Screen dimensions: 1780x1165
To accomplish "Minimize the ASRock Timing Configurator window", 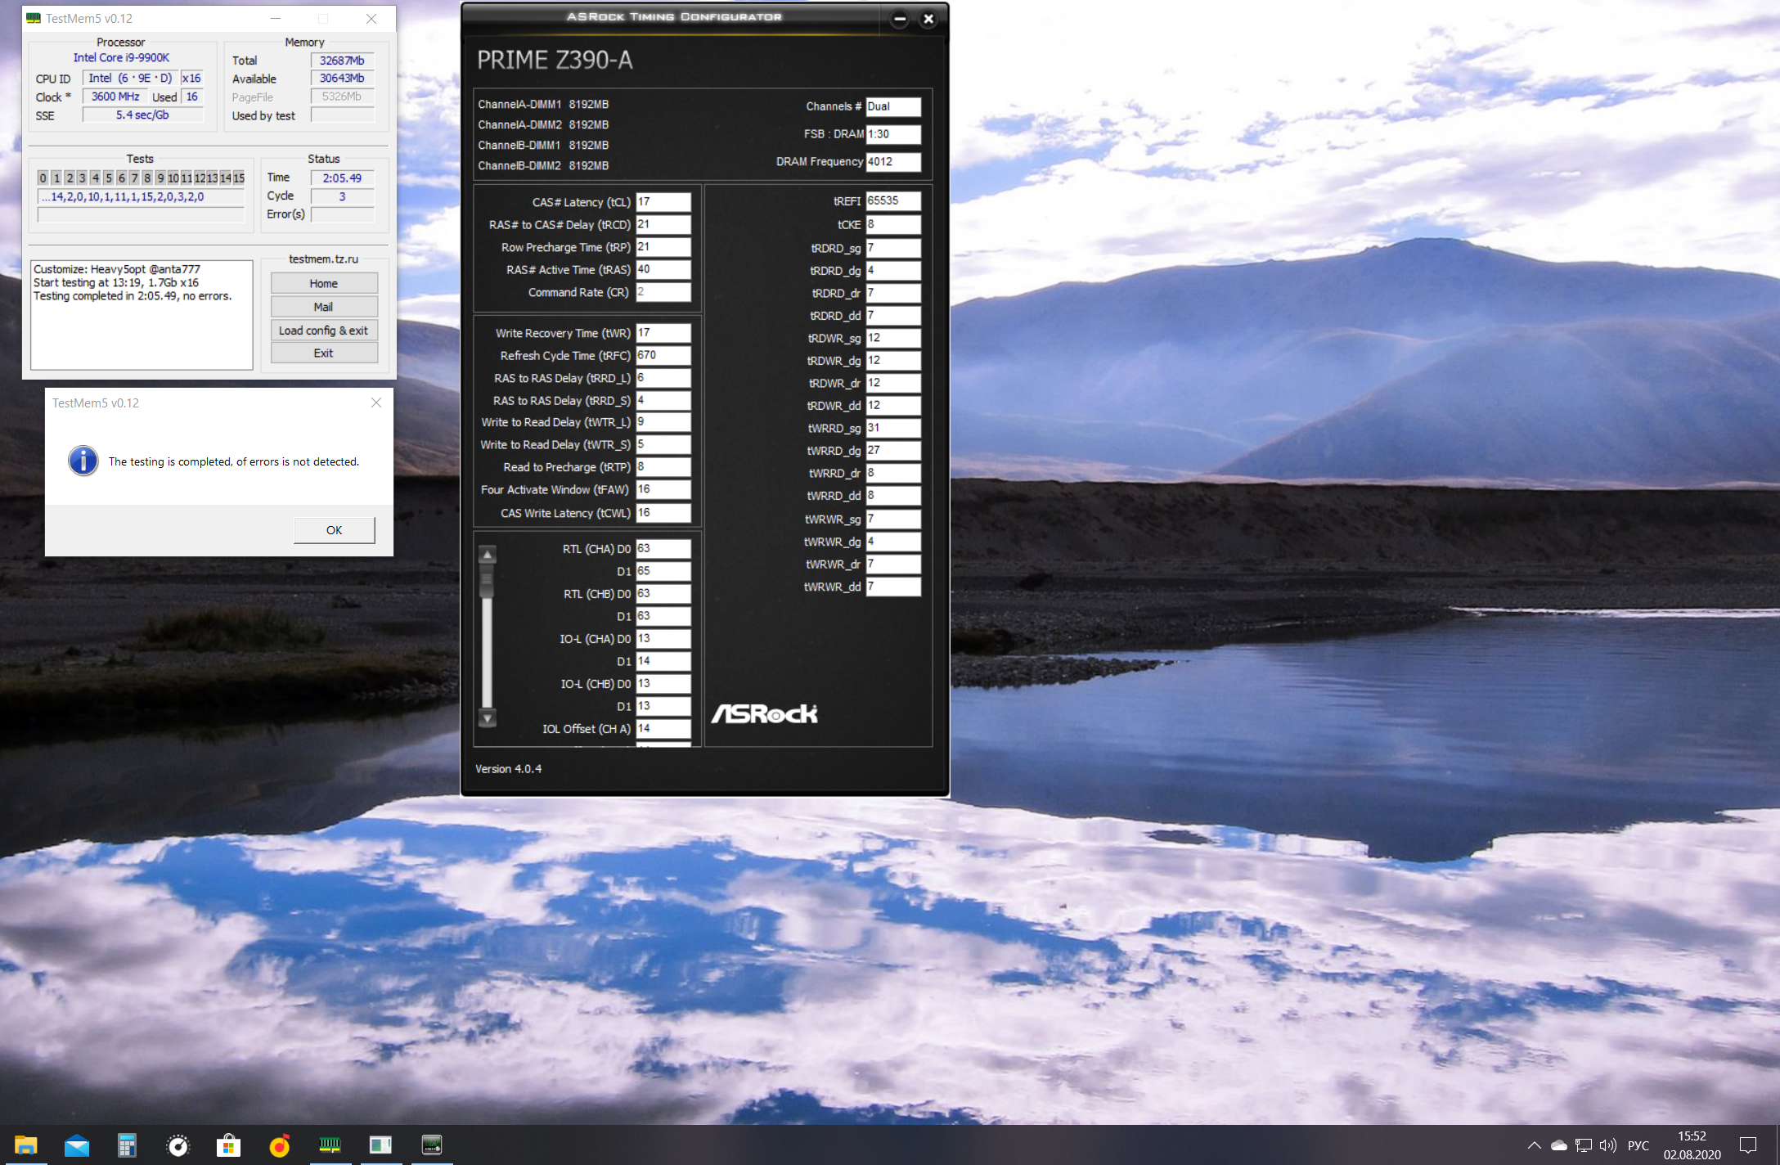I will pos(899,18).
